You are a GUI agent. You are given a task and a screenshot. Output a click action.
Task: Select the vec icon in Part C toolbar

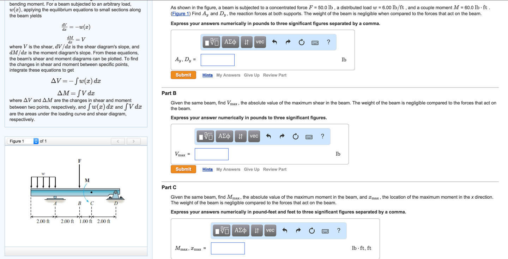click(270, 230)
